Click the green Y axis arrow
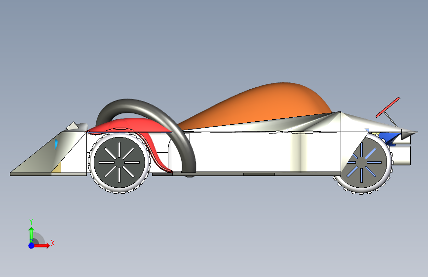The height and width of the screenshot is (277, 428). [31, 235]
